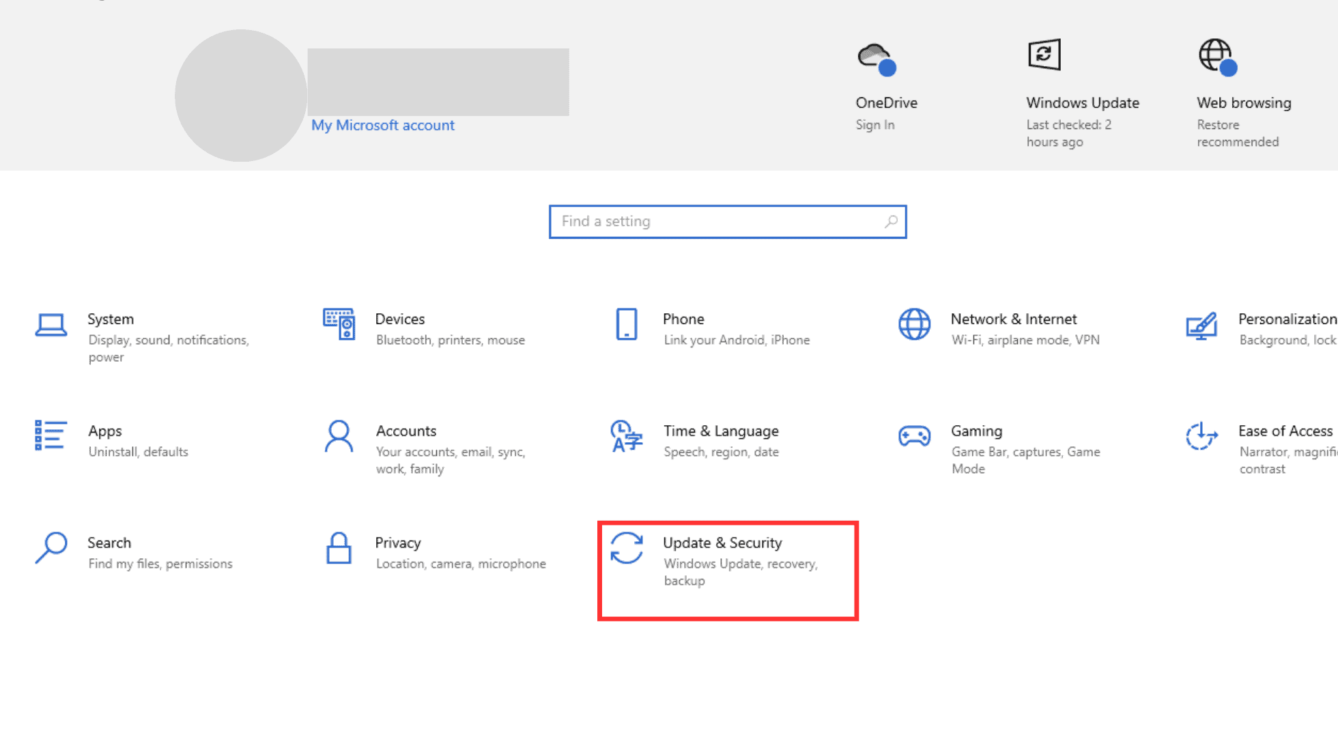Click the My Microsoft account link
This screenshot has height=737, width=1338.
[382, 126]
